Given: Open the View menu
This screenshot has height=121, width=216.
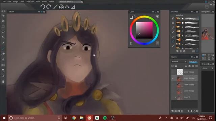Looking at the screenshot, I should [x=38, y=1].
